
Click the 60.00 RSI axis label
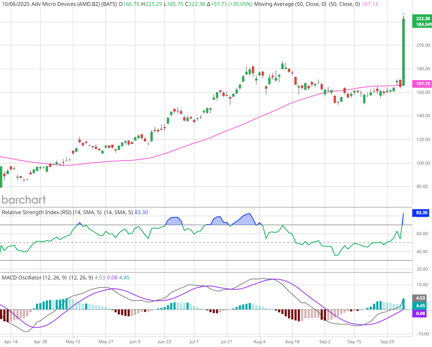[x=422, y=234]
